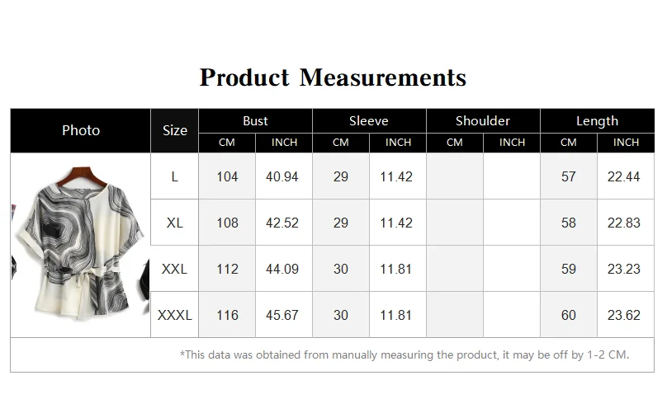
Task: Click the Product Measurements title
Action: (333, 77)
